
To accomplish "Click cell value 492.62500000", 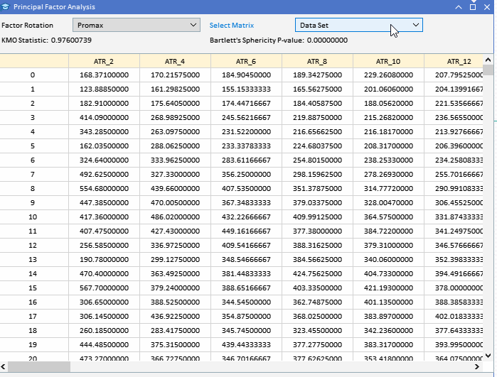I will pyautogui.click(x=104, y=175).
